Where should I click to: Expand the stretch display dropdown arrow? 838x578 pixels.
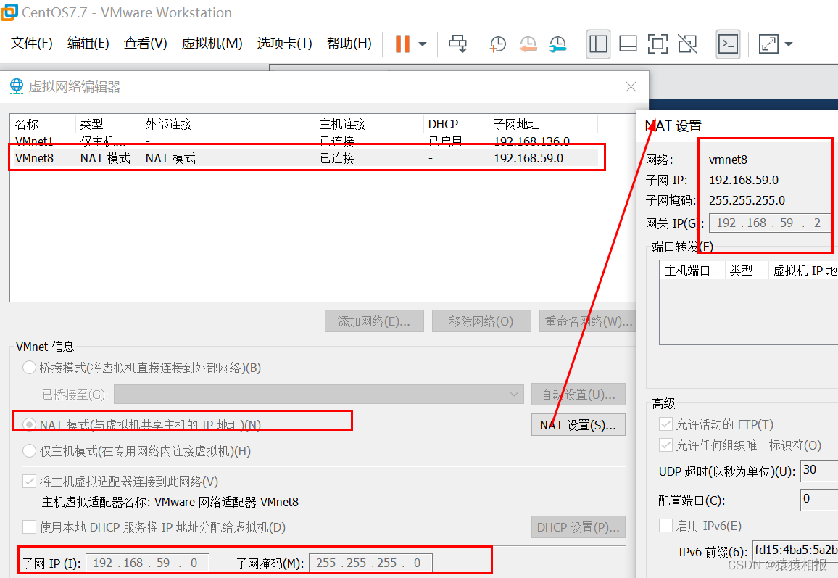click(788, 44)
